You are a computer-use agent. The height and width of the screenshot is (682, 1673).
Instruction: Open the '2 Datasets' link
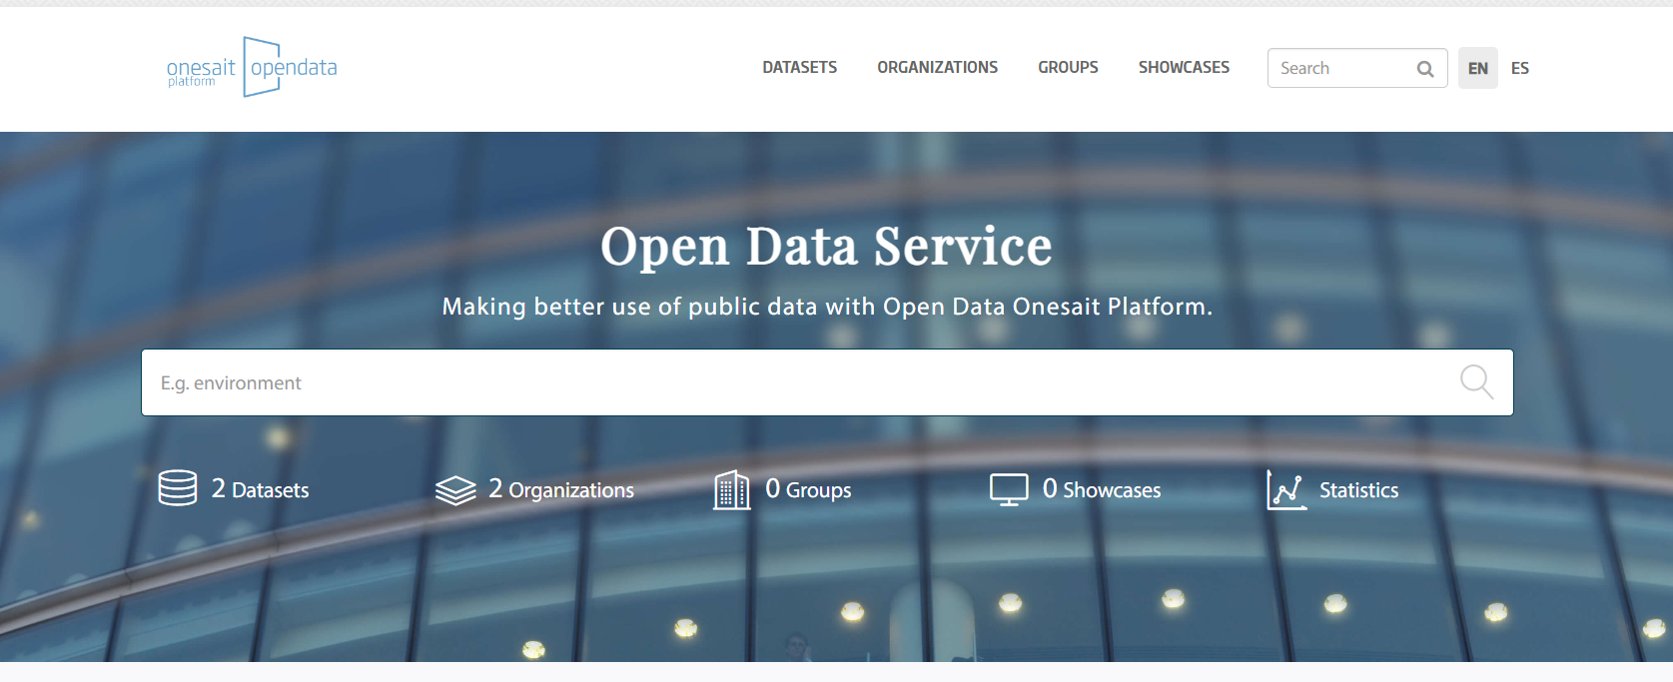click(x=261, y=489)
